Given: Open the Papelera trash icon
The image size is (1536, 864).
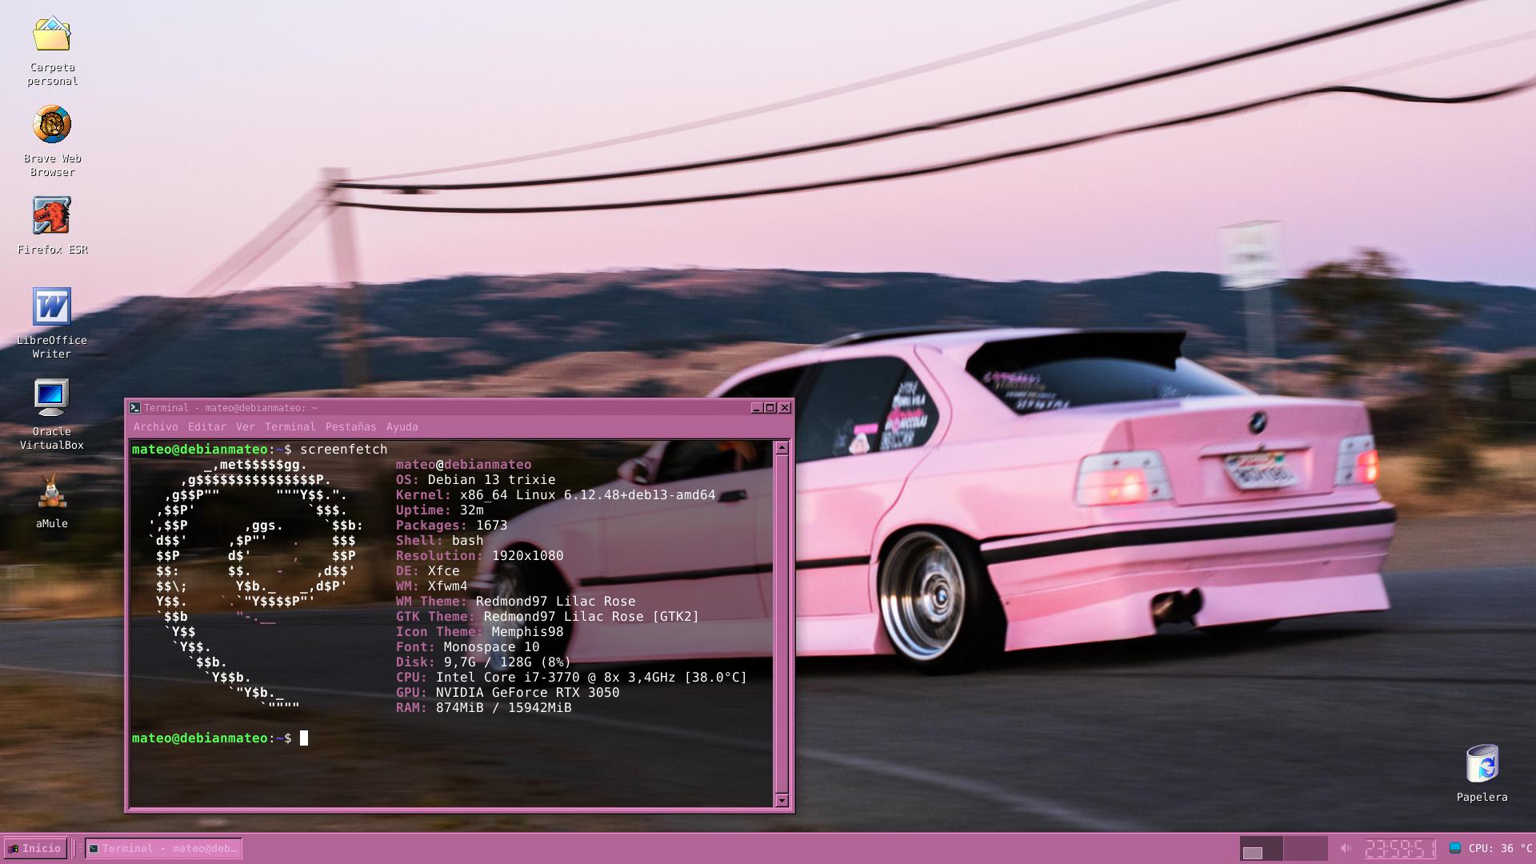Looking at the screenshot, I should click(x=1481, y=764).
